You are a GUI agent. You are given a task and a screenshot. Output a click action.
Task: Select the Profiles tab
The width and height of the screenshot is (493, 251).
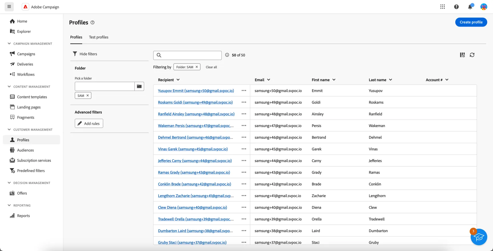[x=76, y=37]
